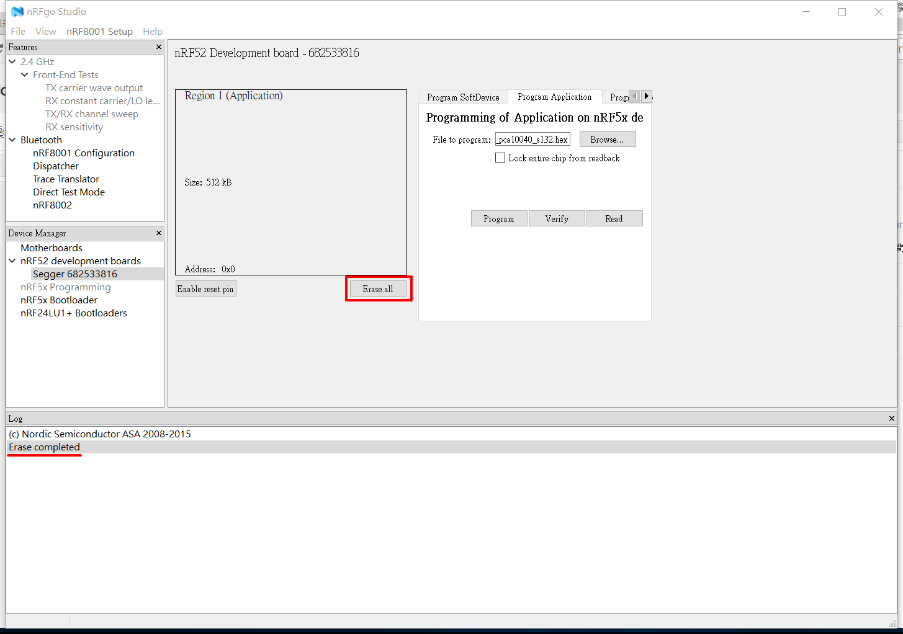The width and height of the screenshot is (903, 634).
Task: Click the File to program field
Action: pos(532,139)
